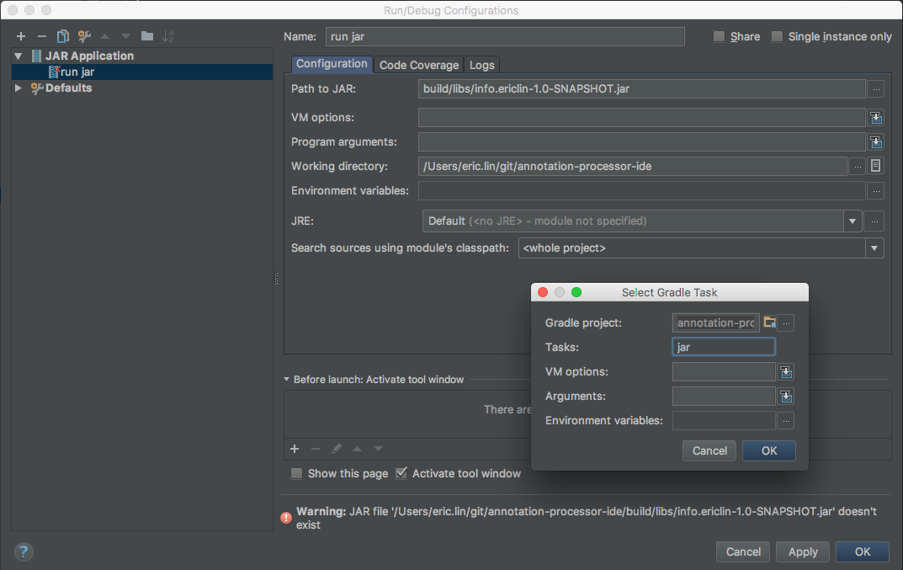Expand the Defaults tree node
Viewport: 903px width, 570px height.
19,88
